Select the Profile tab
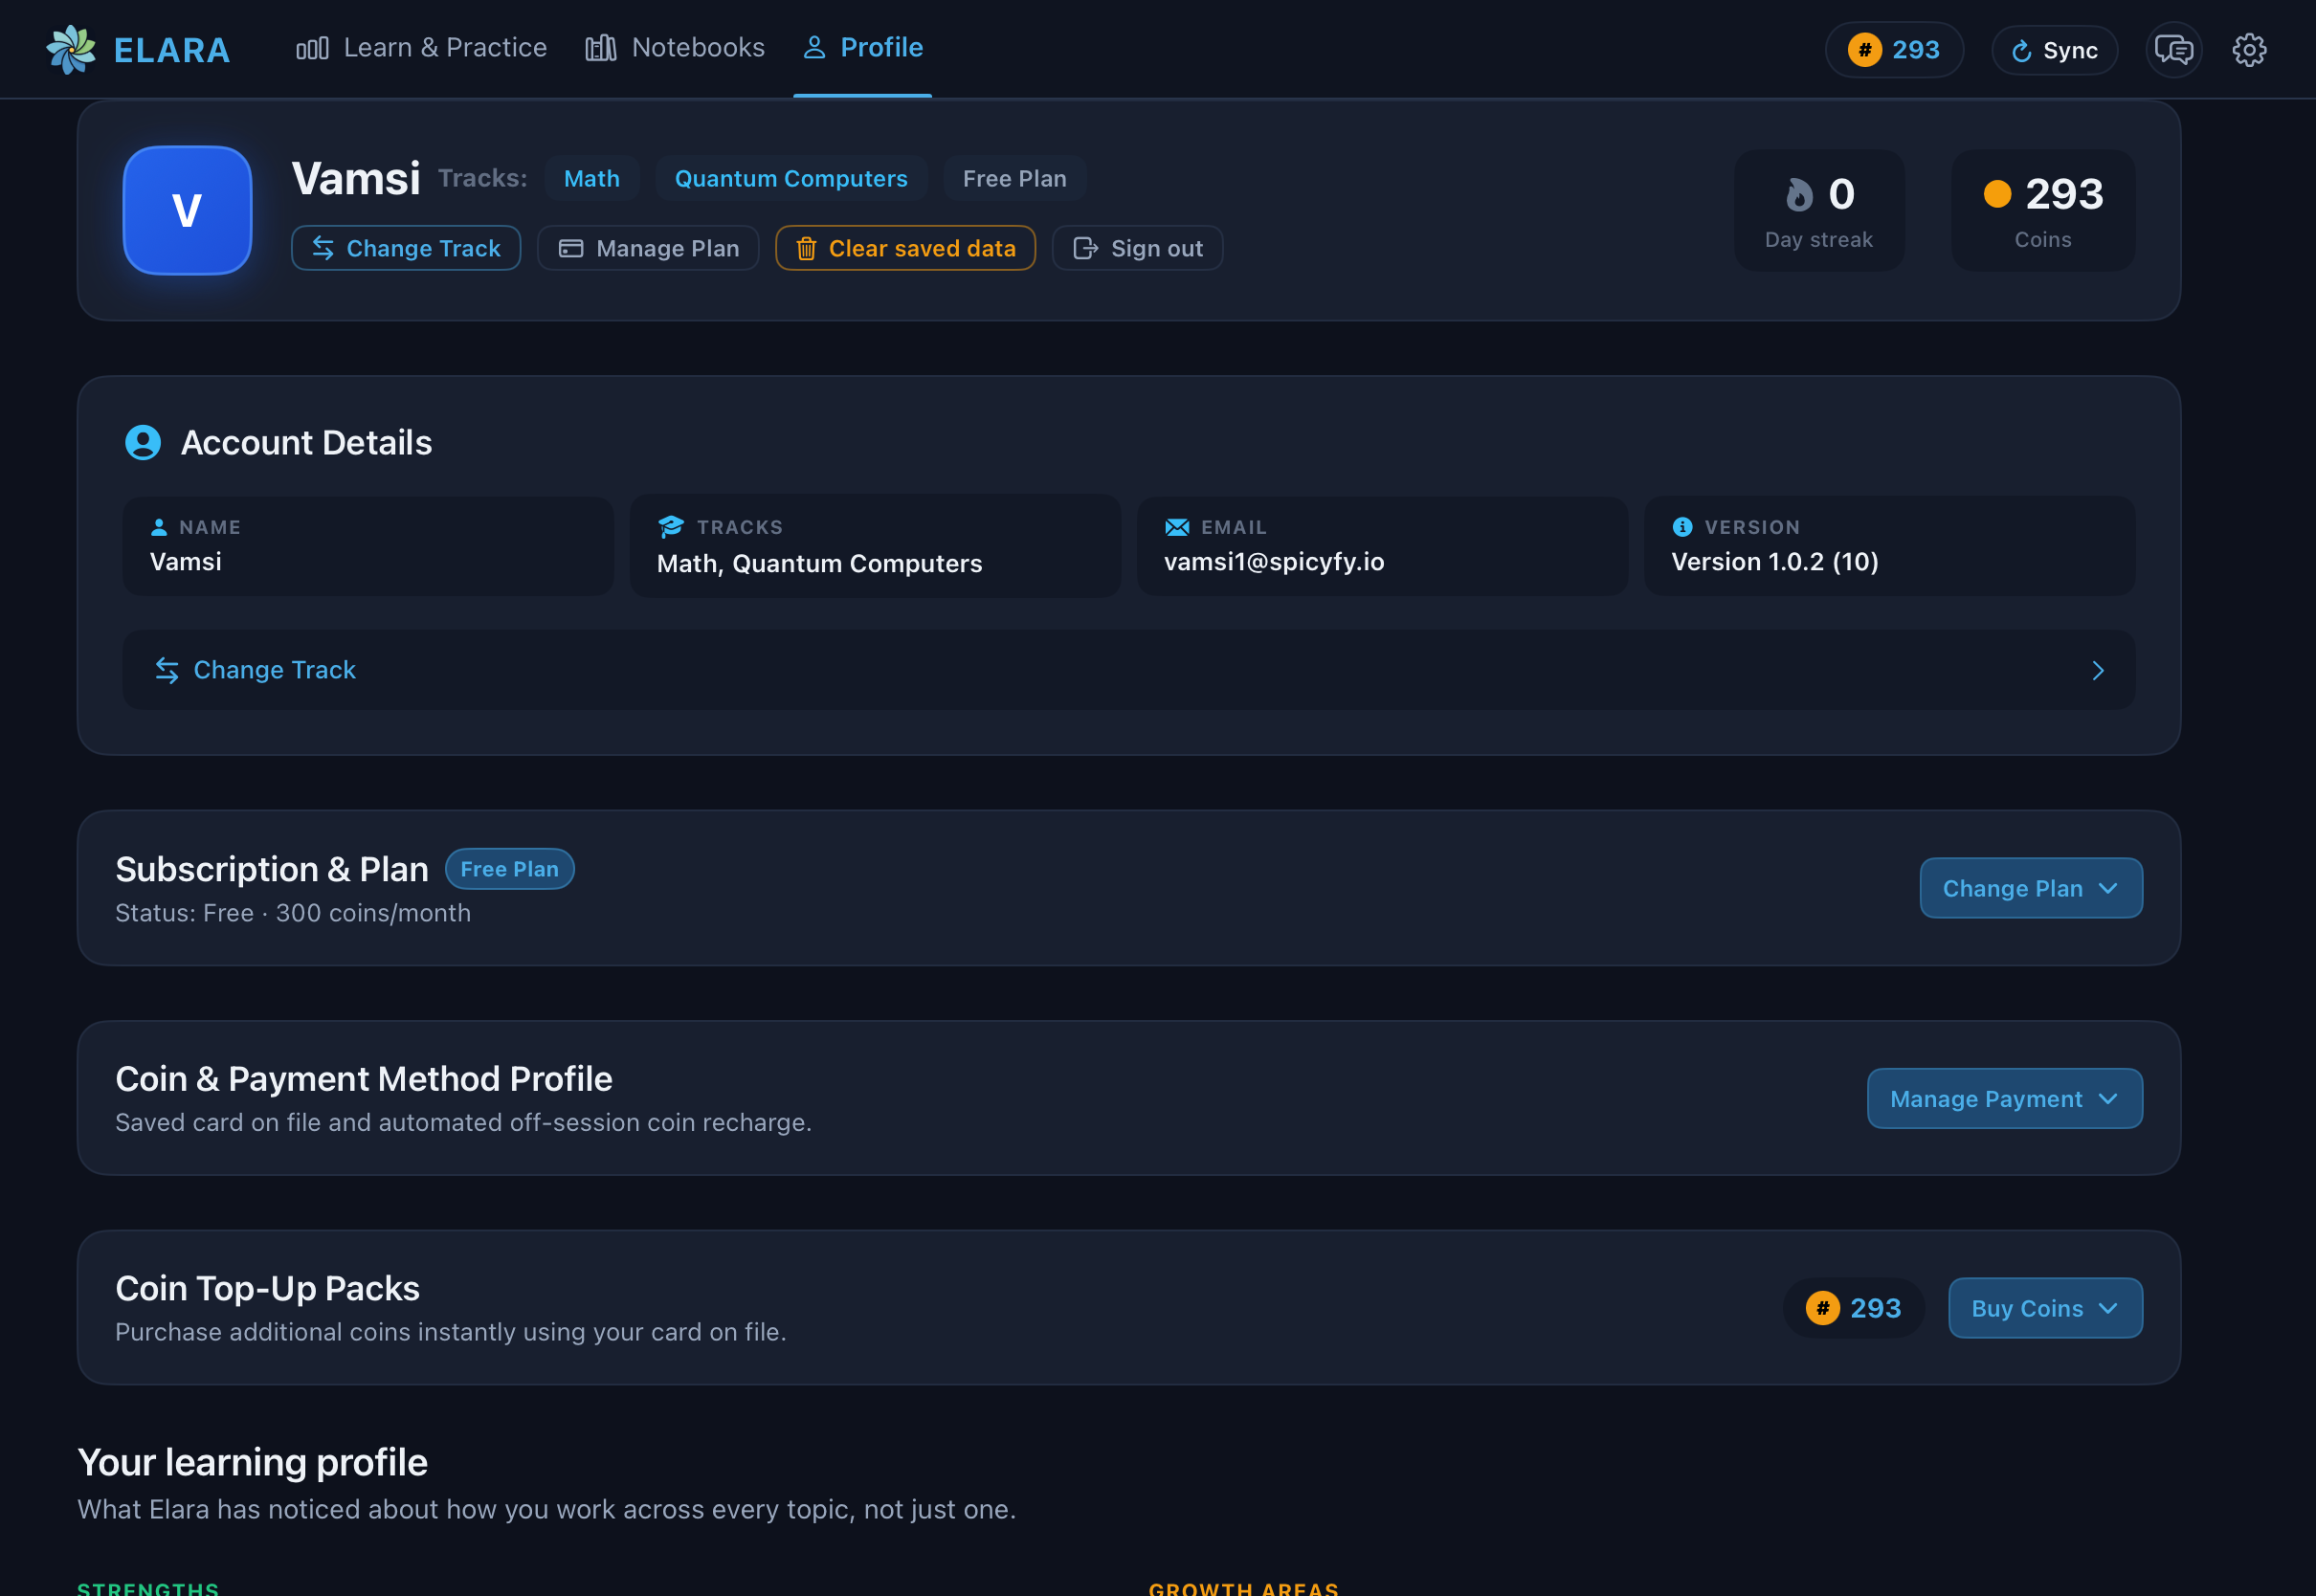 coord(862,48)
